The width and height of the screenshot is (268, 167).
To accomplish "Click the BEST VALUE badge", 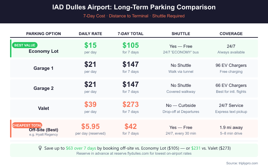I will [24, 45].
